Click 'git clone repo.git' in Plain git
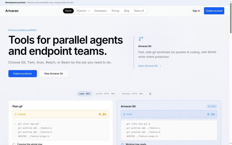This screenshot has width=232, height=145. point(28,124)
